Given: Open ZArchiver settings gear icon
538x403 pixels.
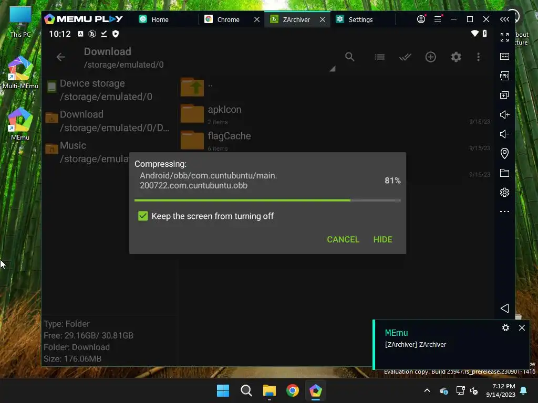Looking at the screenshot, I should click(456, 57).
